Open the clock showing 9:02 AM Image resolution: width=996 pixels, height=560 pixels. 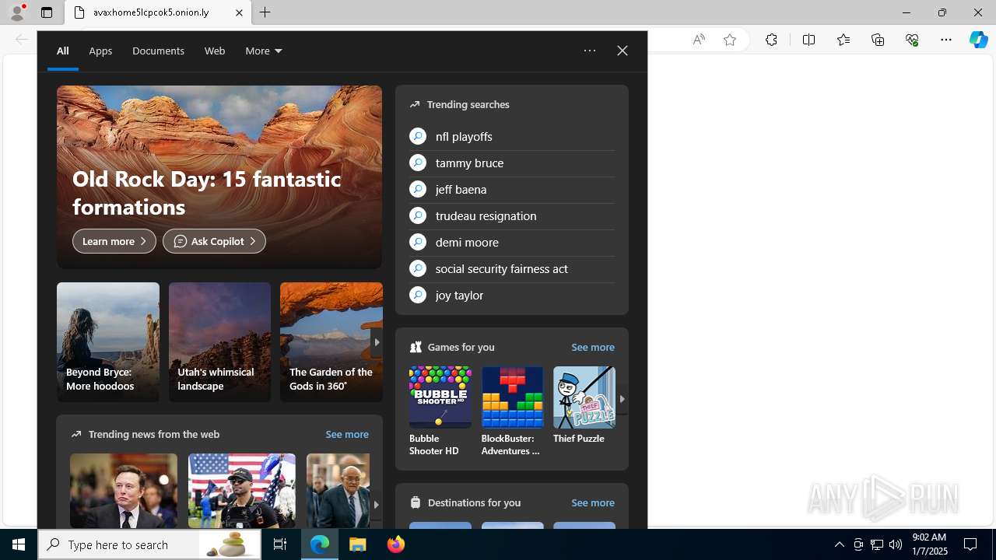tap(929, 544)
